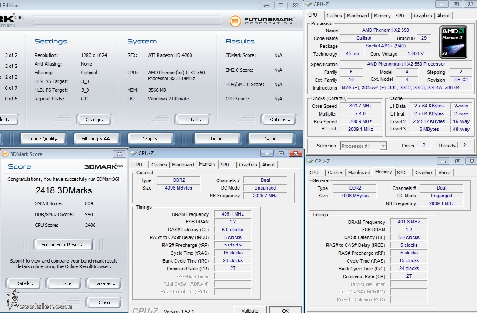This screenshot has height=313, width=477.
Task: Close the 3DMark Score dialog with X
Action: pos(120,154)
